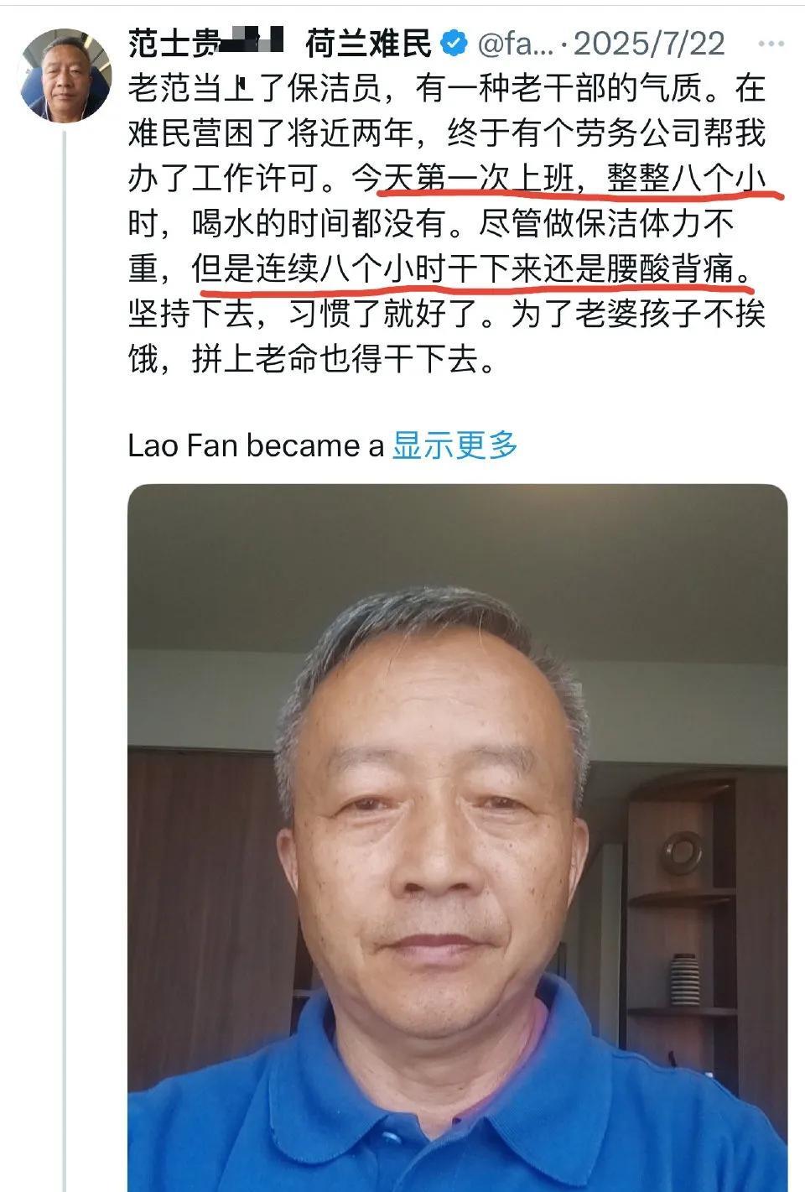
Task: Open the author's profile avatar
Action: point(65,76)
